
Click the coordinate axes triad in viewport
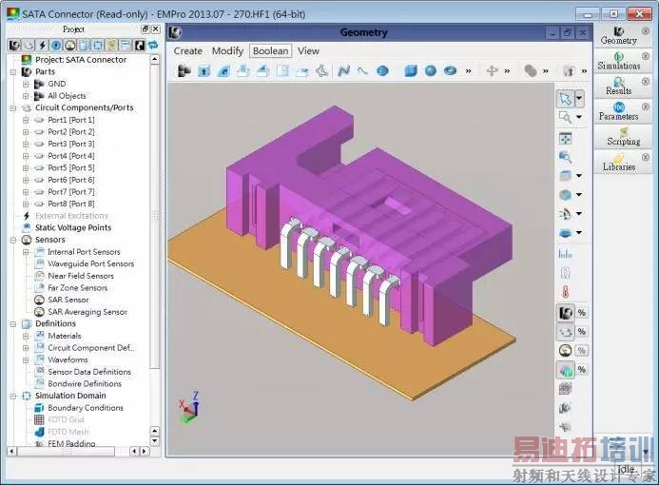tap(189, 408)
